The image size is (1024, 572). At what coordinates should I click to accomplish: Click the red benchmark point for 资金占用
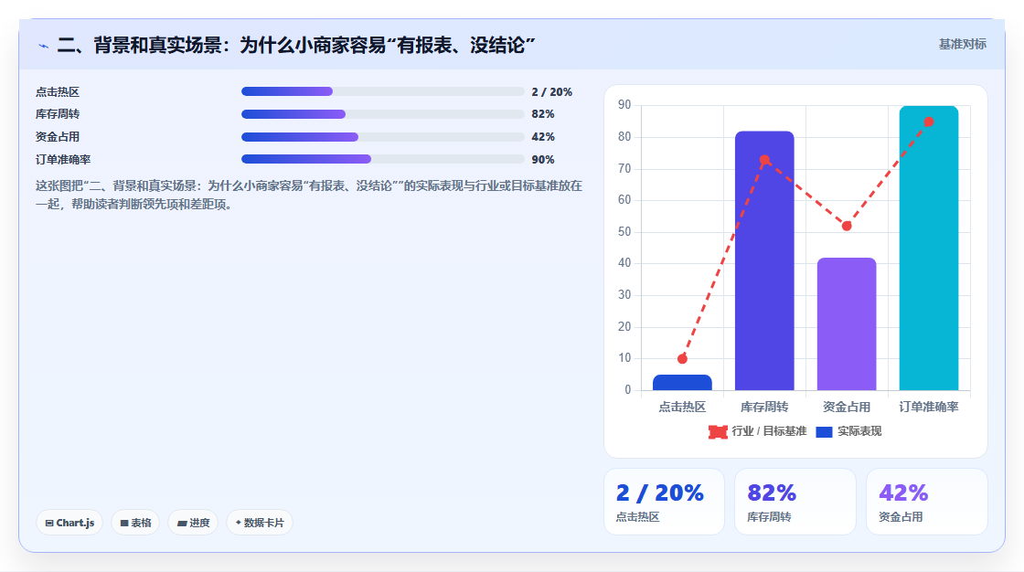pyautogui.click(x=847, y=226)
